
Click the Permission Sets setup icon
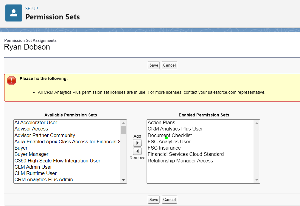(x=14, y=13)
